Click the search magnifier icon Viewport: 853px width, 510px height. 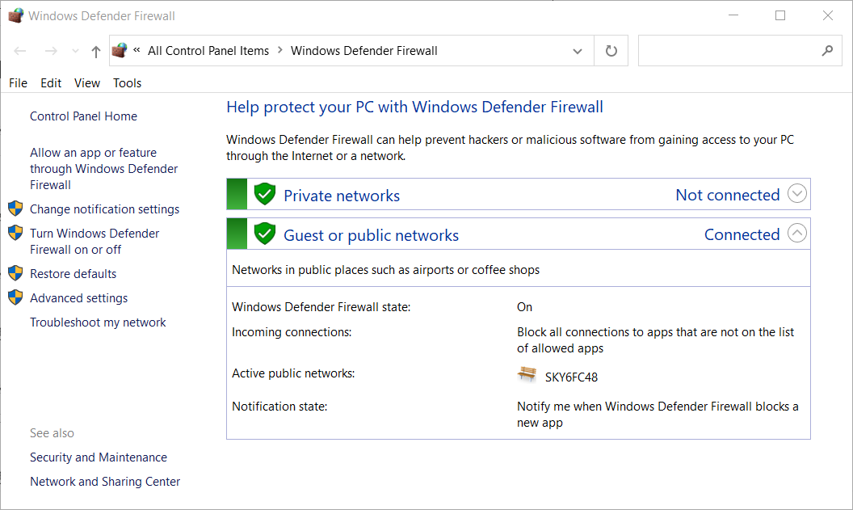(x=827, y=51)
